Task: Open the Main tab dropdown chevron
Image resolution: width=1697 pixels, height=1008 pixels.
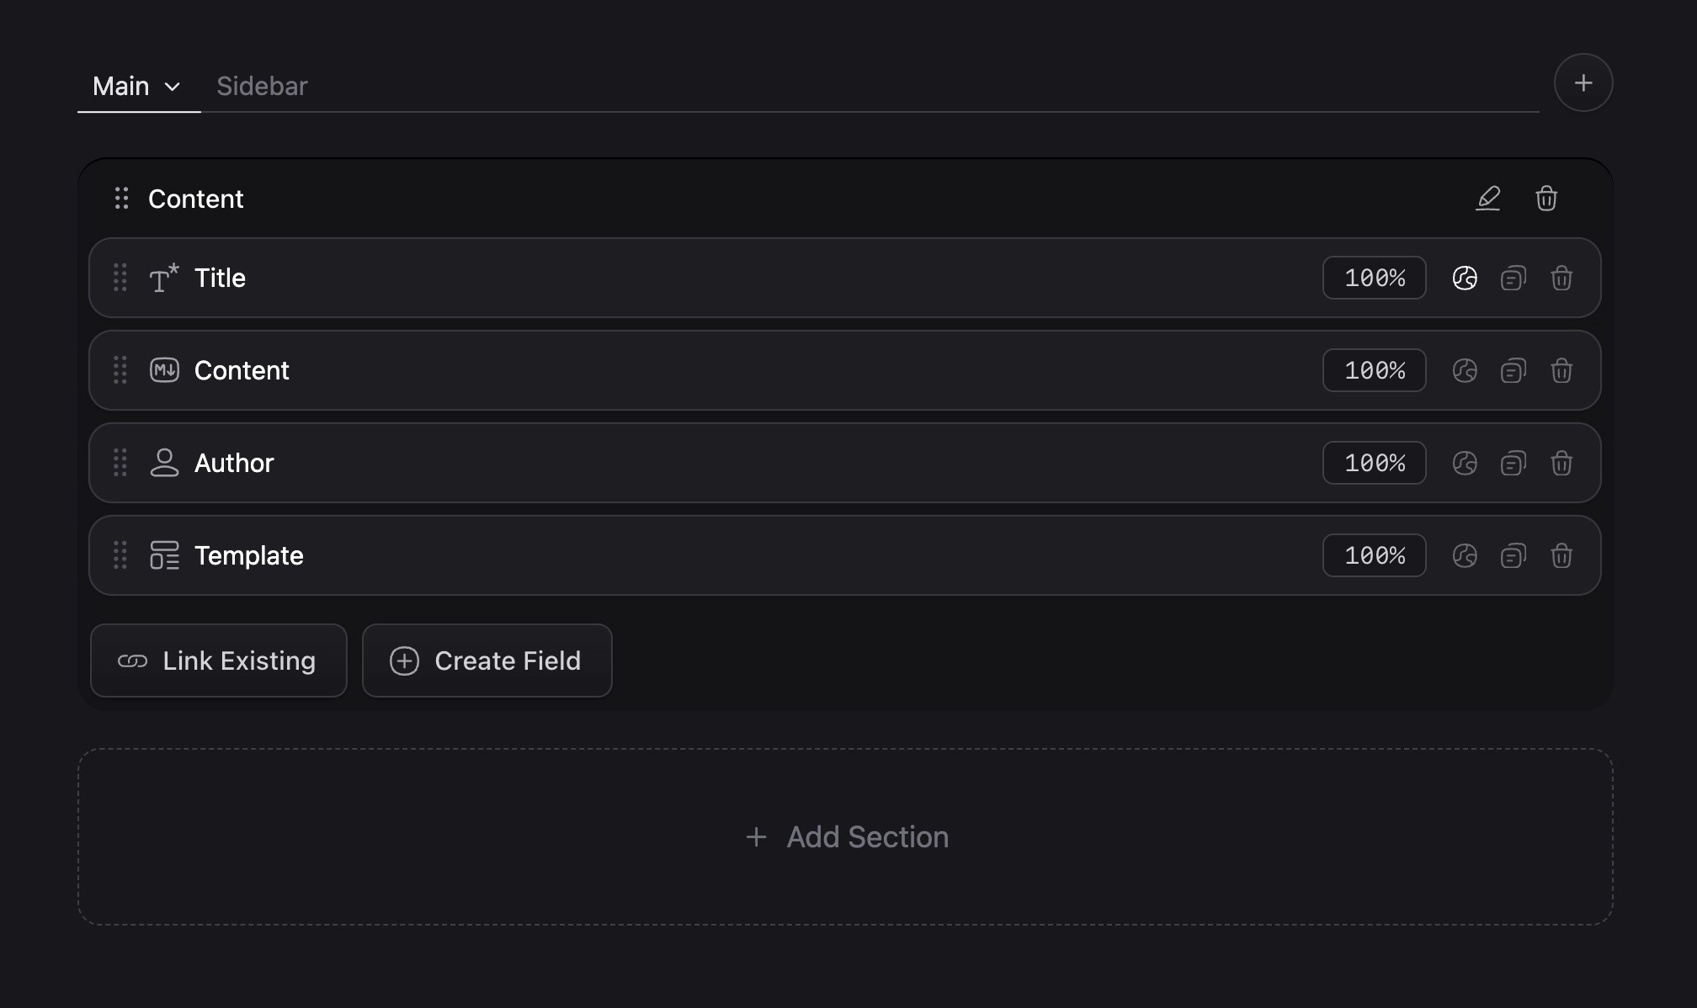Action: click(x=173, y=87)
